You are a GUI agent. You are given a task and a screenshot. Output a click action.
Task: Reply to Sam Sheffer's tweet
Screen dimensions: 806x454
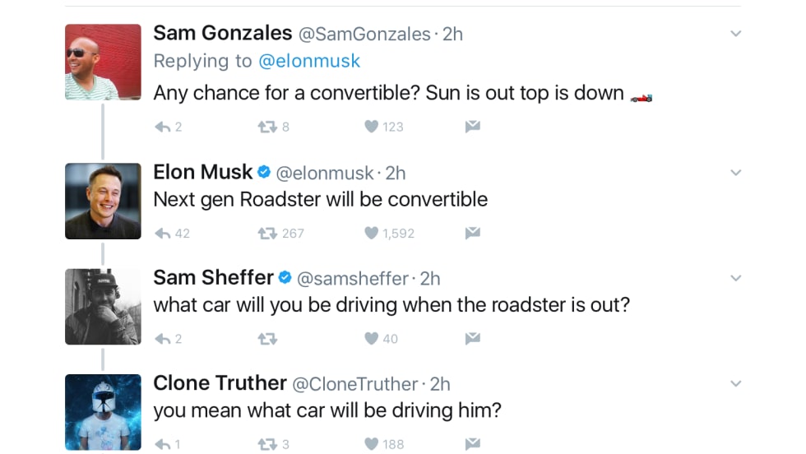(163, 338)
